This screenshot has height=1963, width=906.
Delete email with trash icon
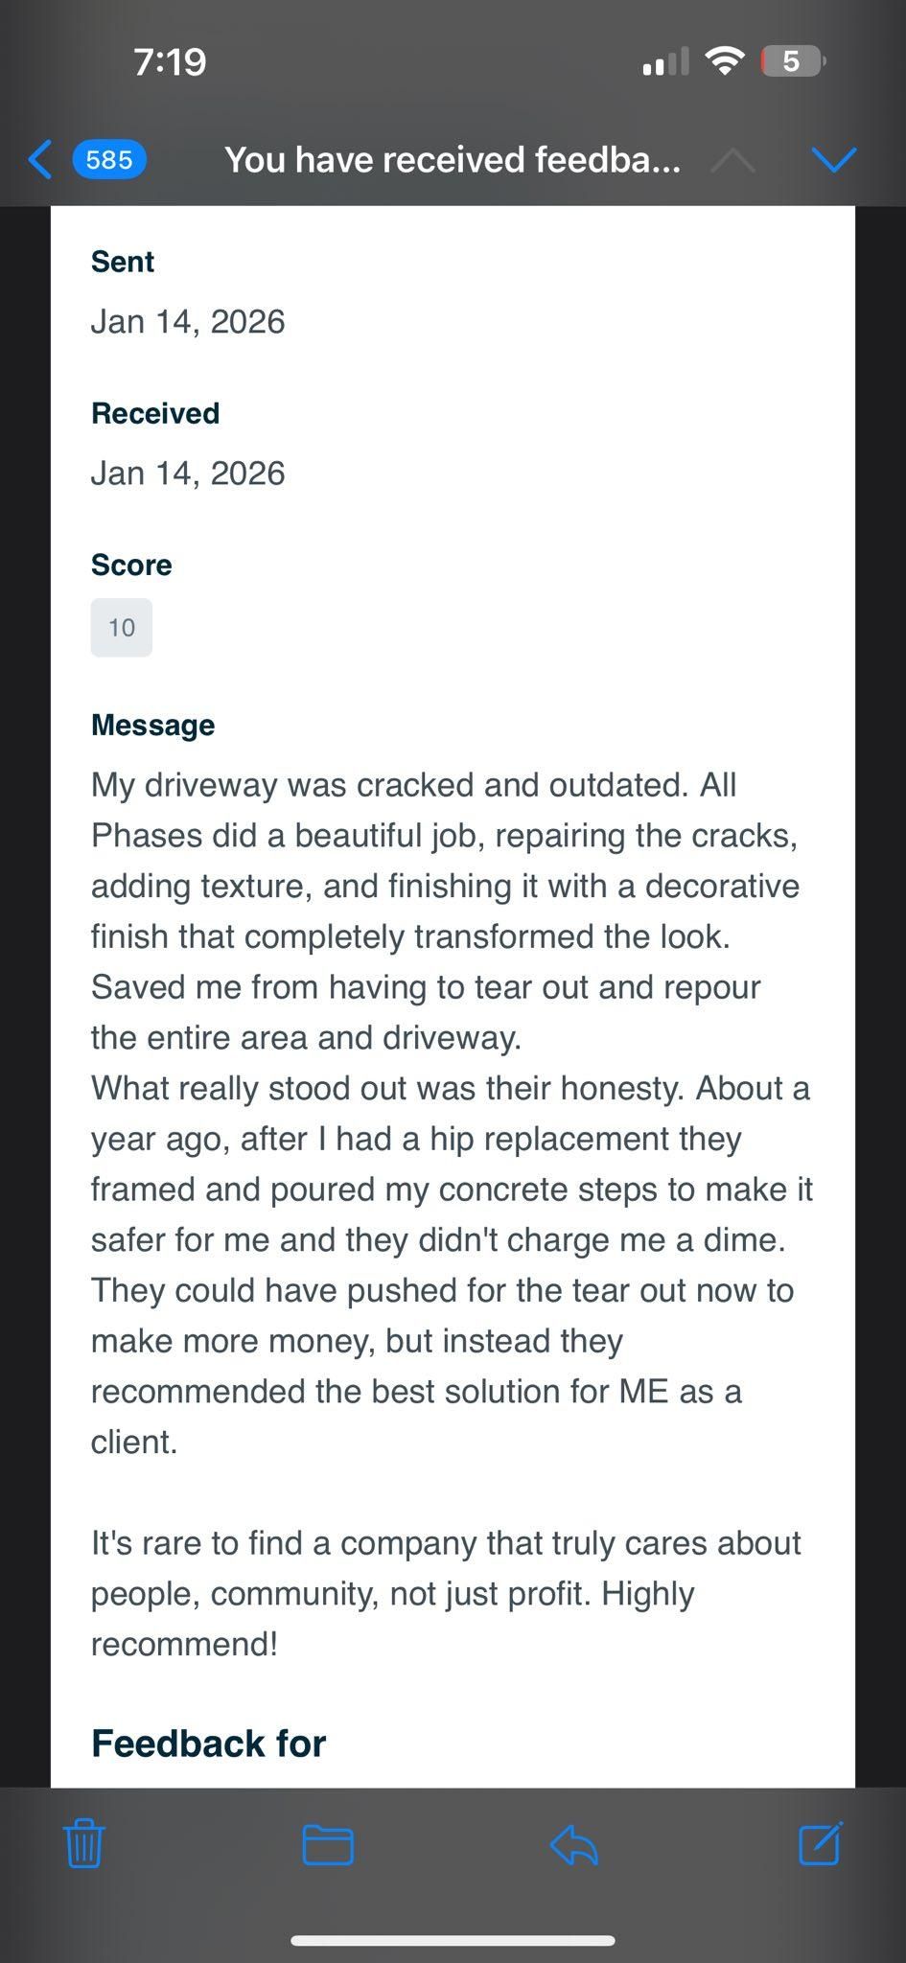click(84, 1843)
